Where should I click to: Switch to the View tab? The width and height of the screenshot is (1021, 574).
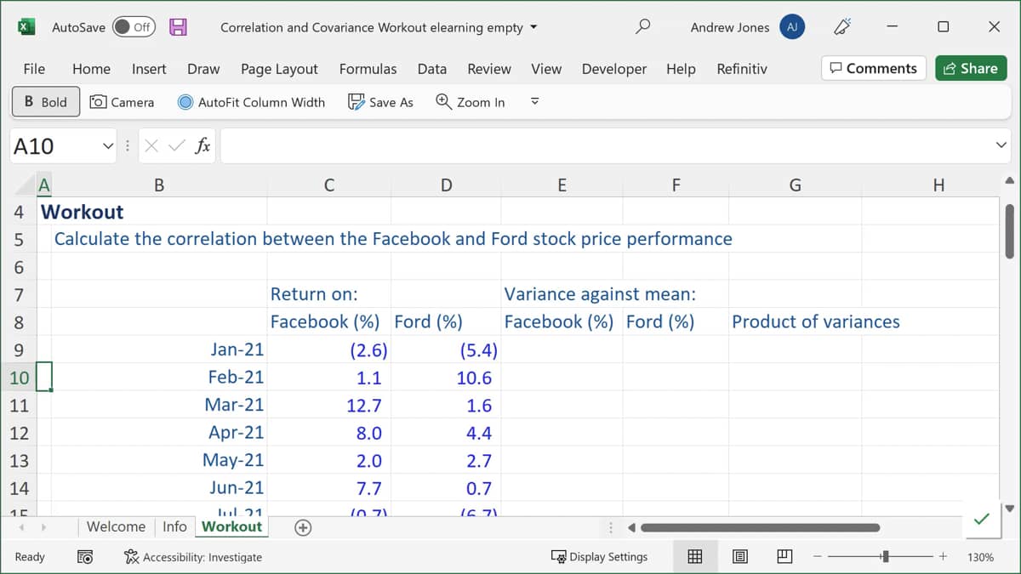coord(546,69)
